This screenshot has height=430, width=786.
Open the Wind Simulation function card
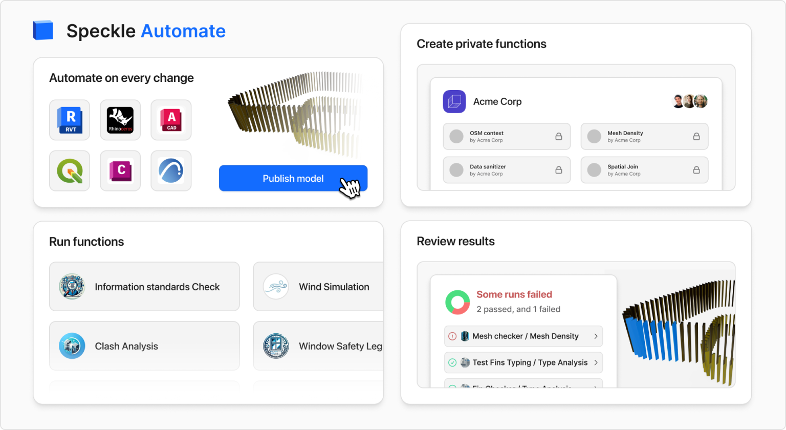click(x=318, y=287)
